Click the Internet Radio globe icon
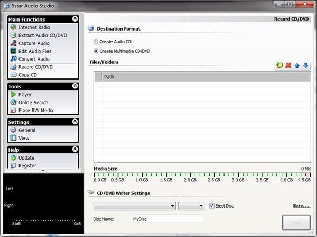This screenshot has width=317, height=237. [x=13, y=27]
